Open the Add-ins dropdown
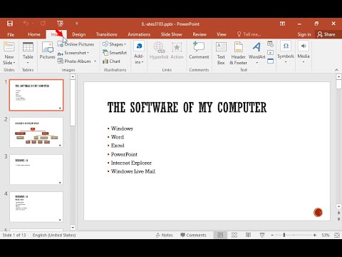The height and width of the screenshot is (257, 342). coord(139,53)
